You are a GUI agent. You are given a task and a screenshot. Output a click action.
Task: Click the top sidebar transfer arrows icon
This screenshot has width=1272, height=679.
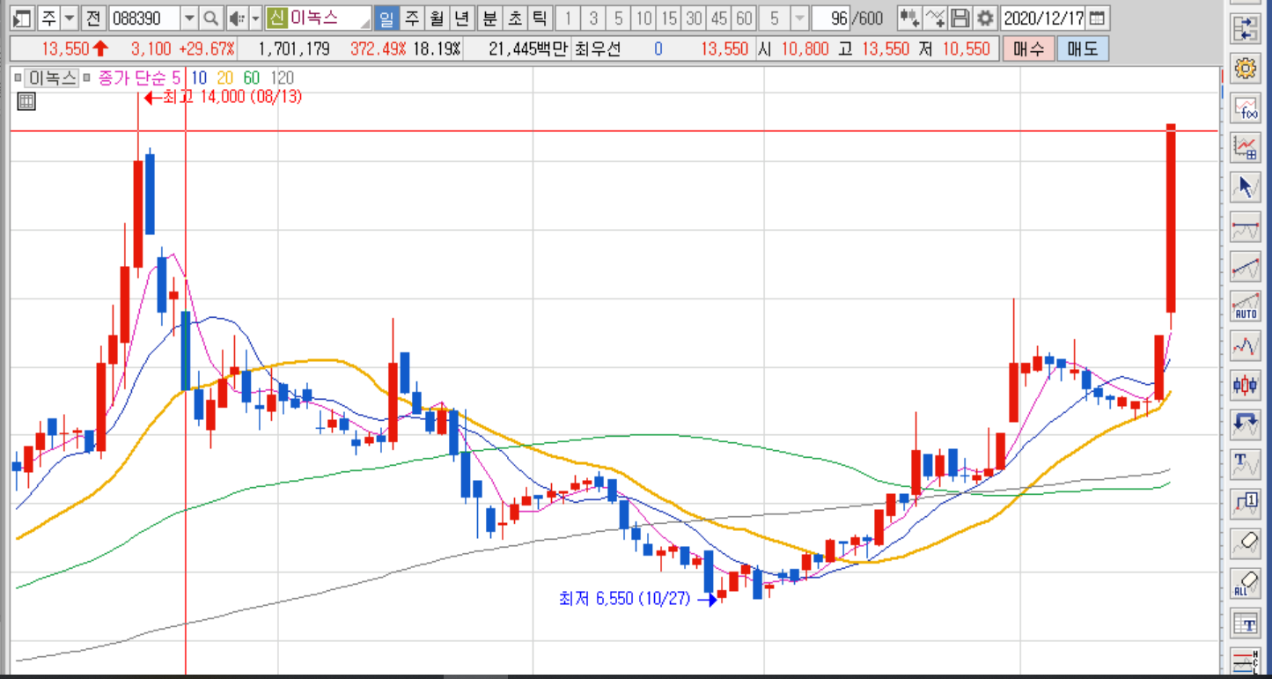pyautogui.click(x=1246, y=28)
